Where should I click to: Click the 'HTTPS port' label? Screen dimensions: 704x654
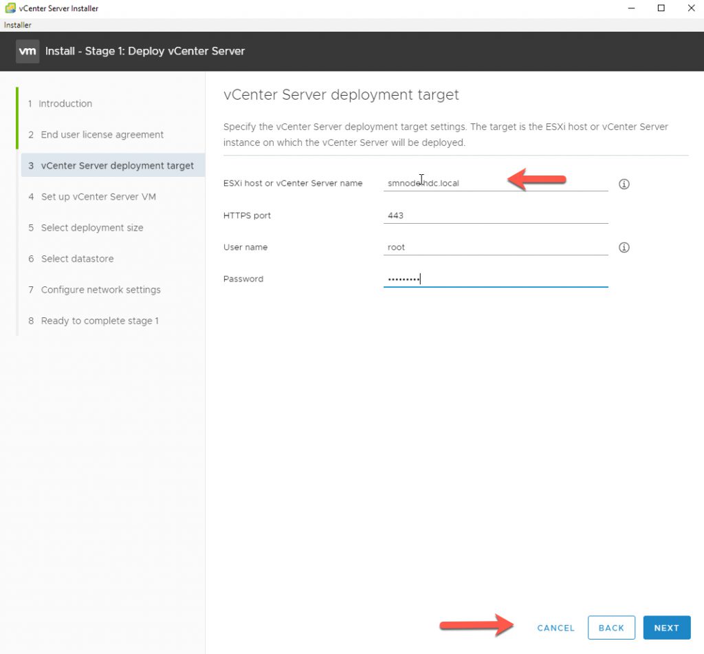tap(247, 215)
